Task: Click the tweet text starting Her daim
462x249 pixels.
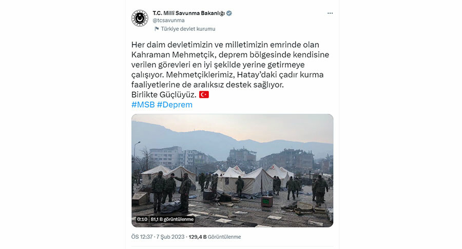Action: tap(230, 65)
